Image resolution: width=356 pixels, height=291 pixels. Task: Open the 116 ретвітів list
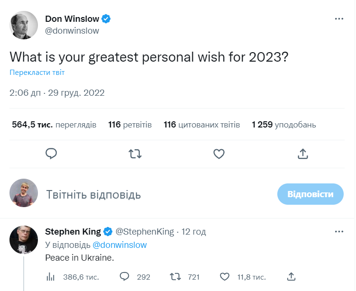(130, 125)
